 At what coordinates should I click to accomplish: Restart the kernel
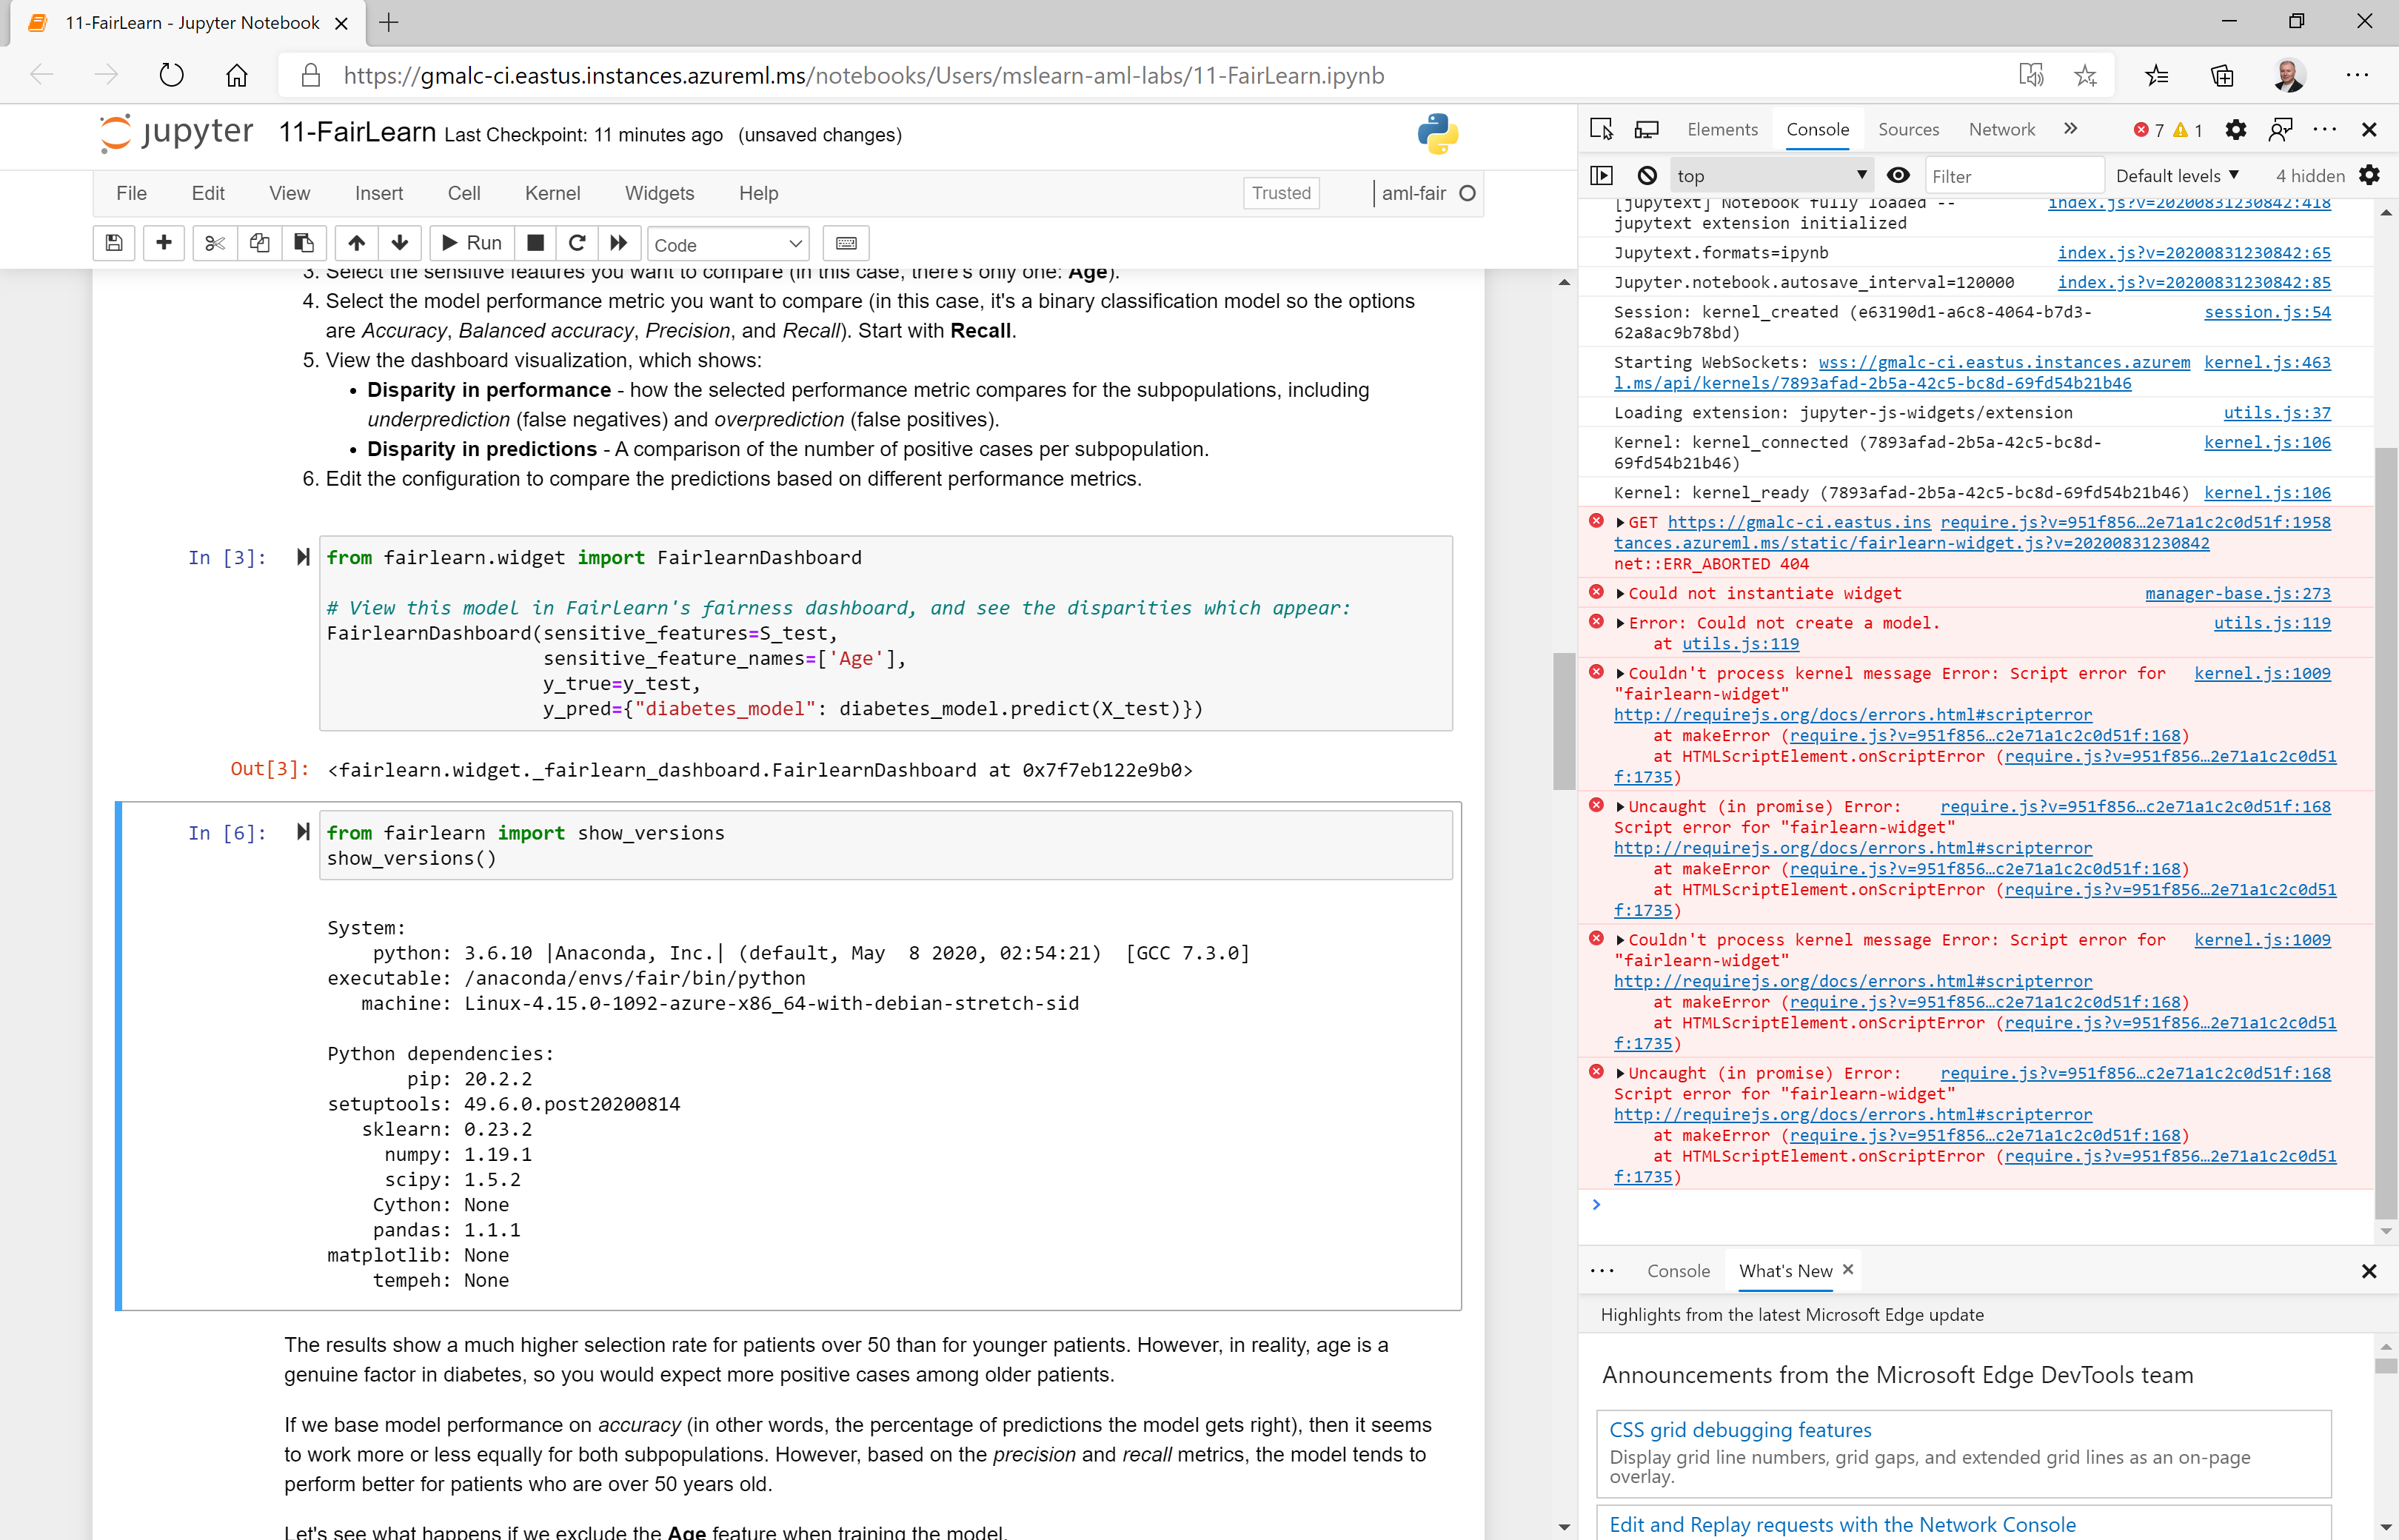577,243
